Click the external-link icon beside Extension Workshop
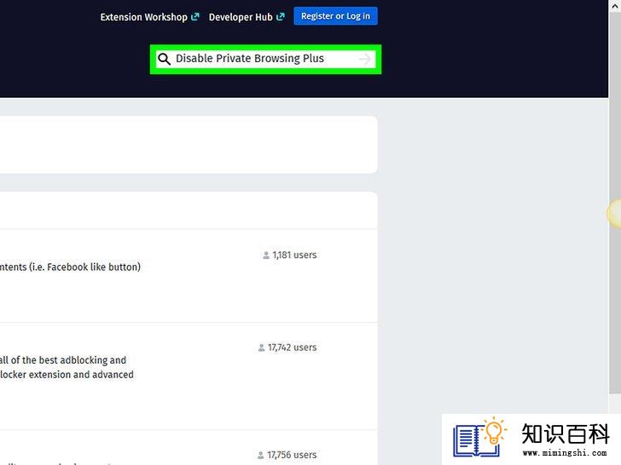The width and height of the screenshot is (621, 465). click(x=195, y=17)
